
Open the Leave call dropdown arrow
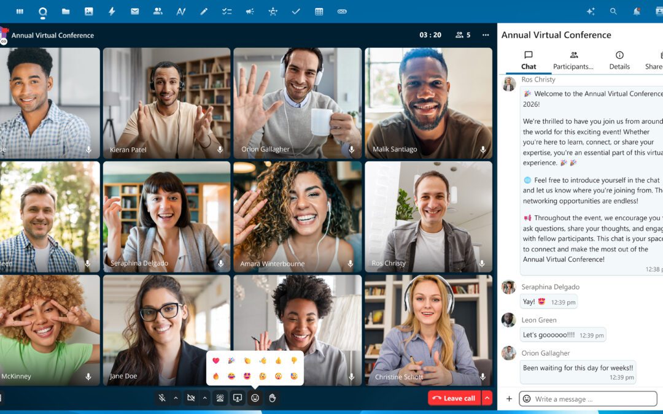(x=487, y=397)
